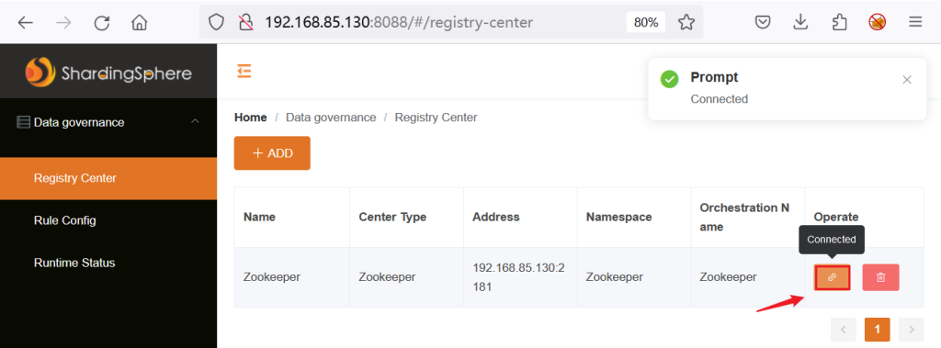Open the browser hamburger menu
This screenshot has height=348, width=941.
click(915, 23)
